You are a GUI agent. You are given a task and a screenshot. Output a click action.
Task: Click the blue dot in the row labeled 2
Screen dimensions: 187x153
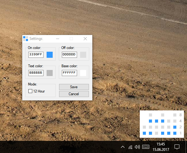[175, 127]
